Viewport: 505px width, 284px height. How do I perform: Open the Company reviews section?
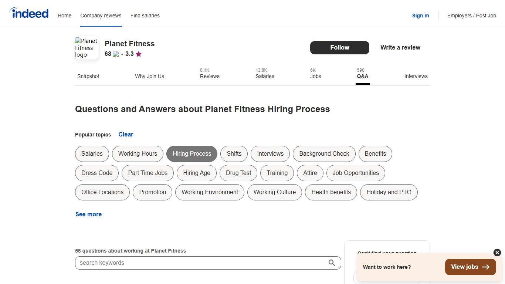point(101,16)
